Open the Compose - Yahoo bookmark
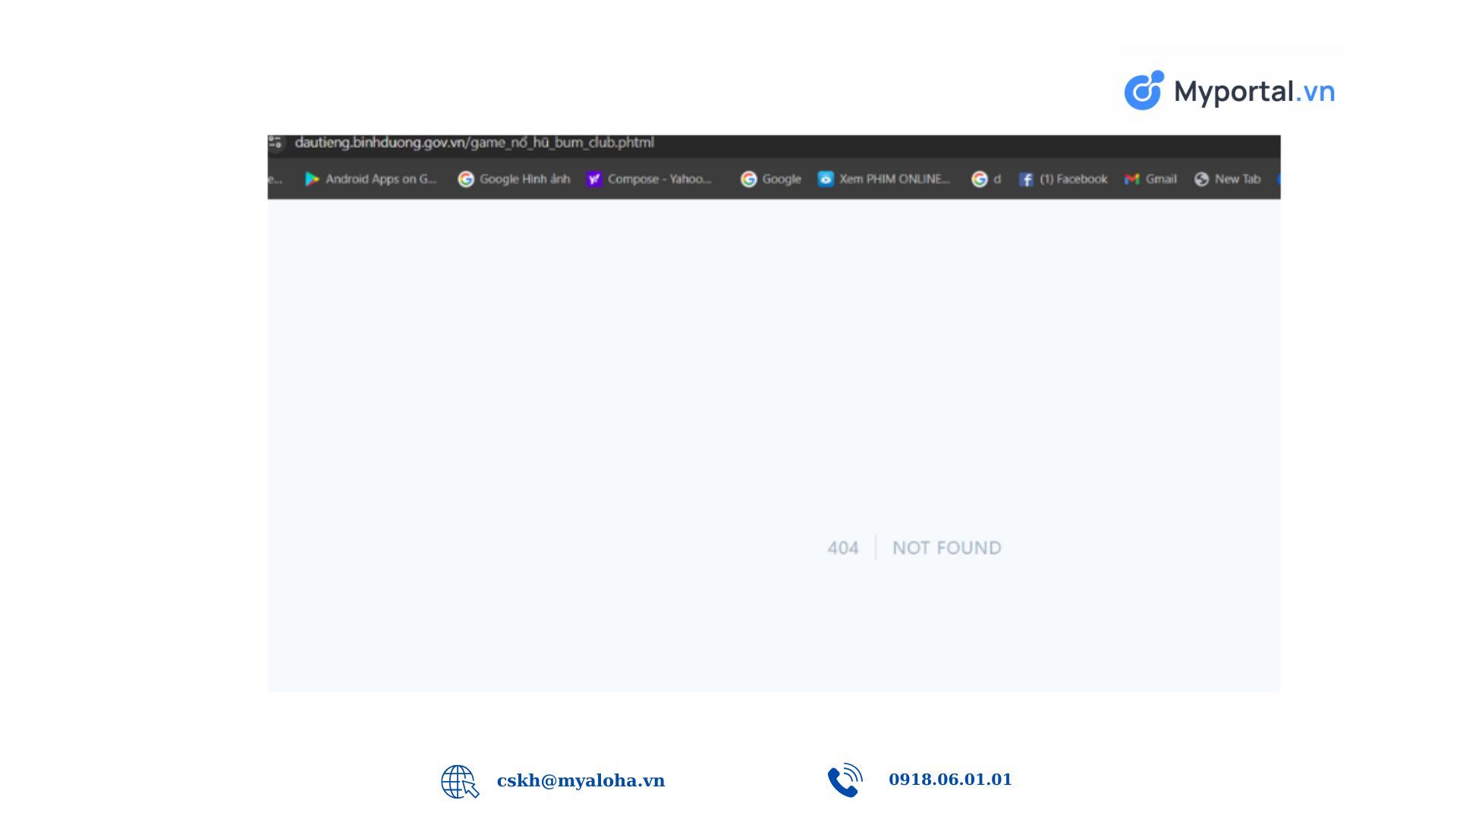This screenshot has height=819, width=1457. (650, 179)
